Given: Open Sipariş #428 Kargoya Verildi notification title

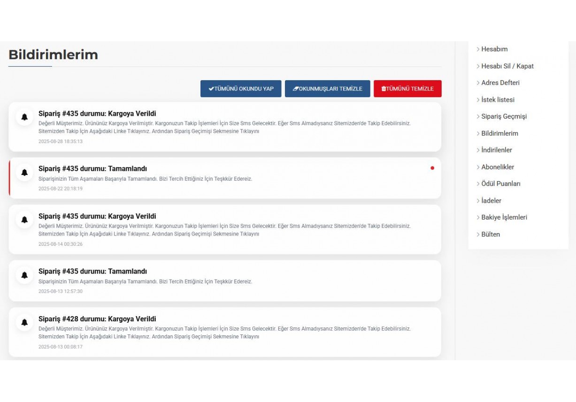Looking at the screenshot, I should 97,319.
